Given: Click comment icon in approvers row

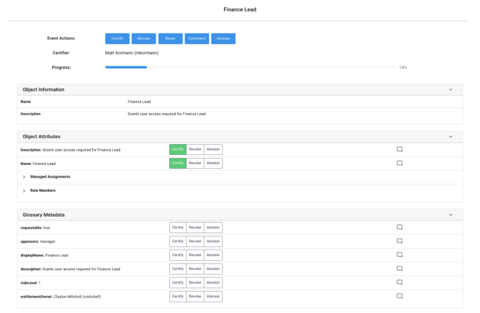Looking at the screenshot, I should coord(399,241).
